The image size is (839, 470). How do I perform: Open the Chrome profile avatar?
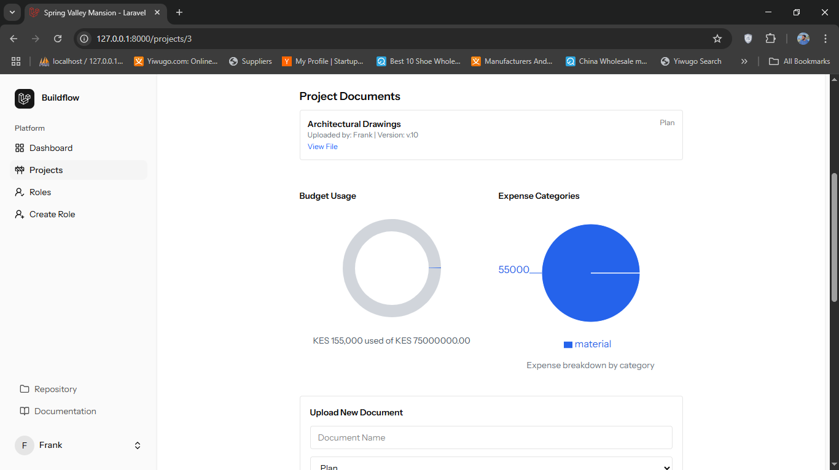(x=803, y=39)
